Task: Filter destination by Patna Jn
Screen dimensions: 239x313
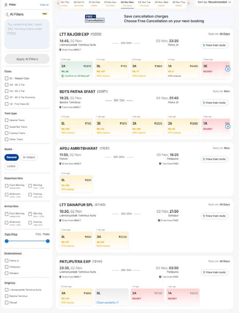Action: [x=7, y=261]
